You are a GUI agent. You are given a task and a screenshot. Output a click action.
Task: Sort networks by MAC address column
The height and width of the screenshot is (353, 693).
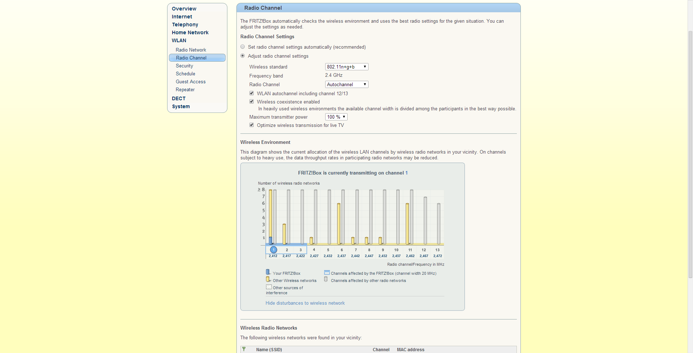coord(411,350)
